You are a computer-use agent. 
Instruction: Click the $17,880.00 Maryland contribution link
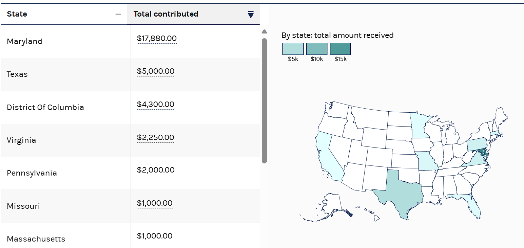coord(157,39)
